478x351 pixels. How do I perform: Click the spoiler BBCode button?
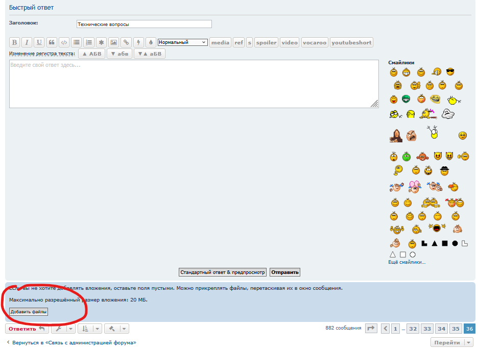[266, 42]
